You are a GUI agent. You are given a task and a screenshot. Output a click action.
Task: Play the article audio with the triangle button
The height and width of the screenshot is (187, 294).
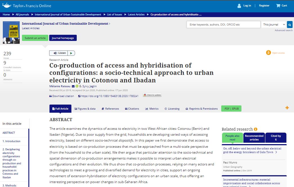click(71, 53)
